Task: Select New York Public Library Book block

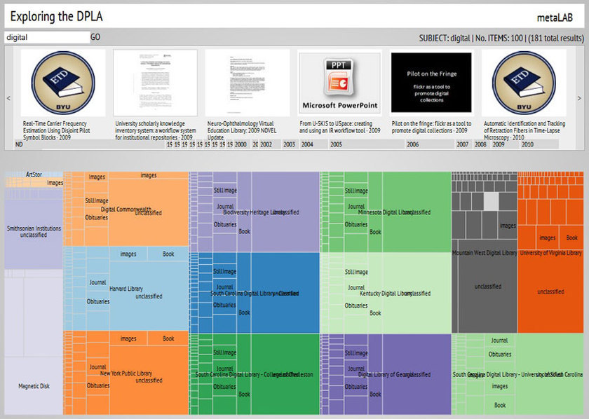Action: (x=168, y=338)
